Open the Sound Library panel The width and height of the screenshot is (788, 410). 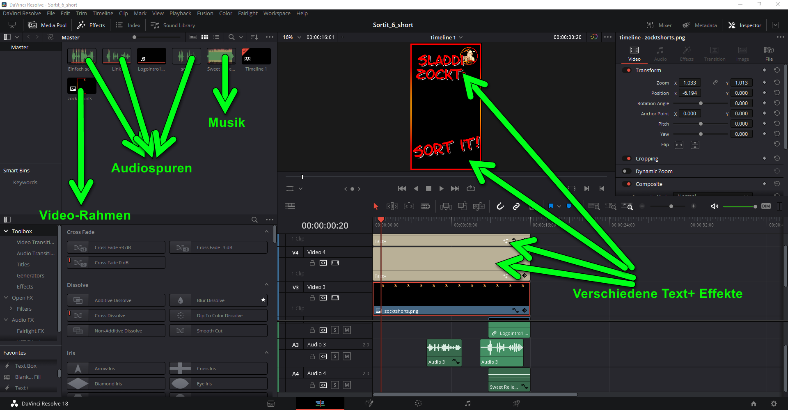(x=173, y=25)
